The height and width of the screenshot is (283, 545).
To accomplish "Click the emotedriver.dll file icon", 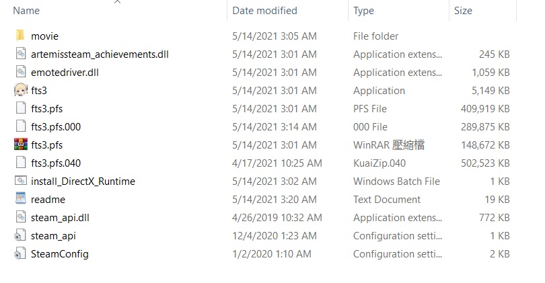I will [20, 73].
